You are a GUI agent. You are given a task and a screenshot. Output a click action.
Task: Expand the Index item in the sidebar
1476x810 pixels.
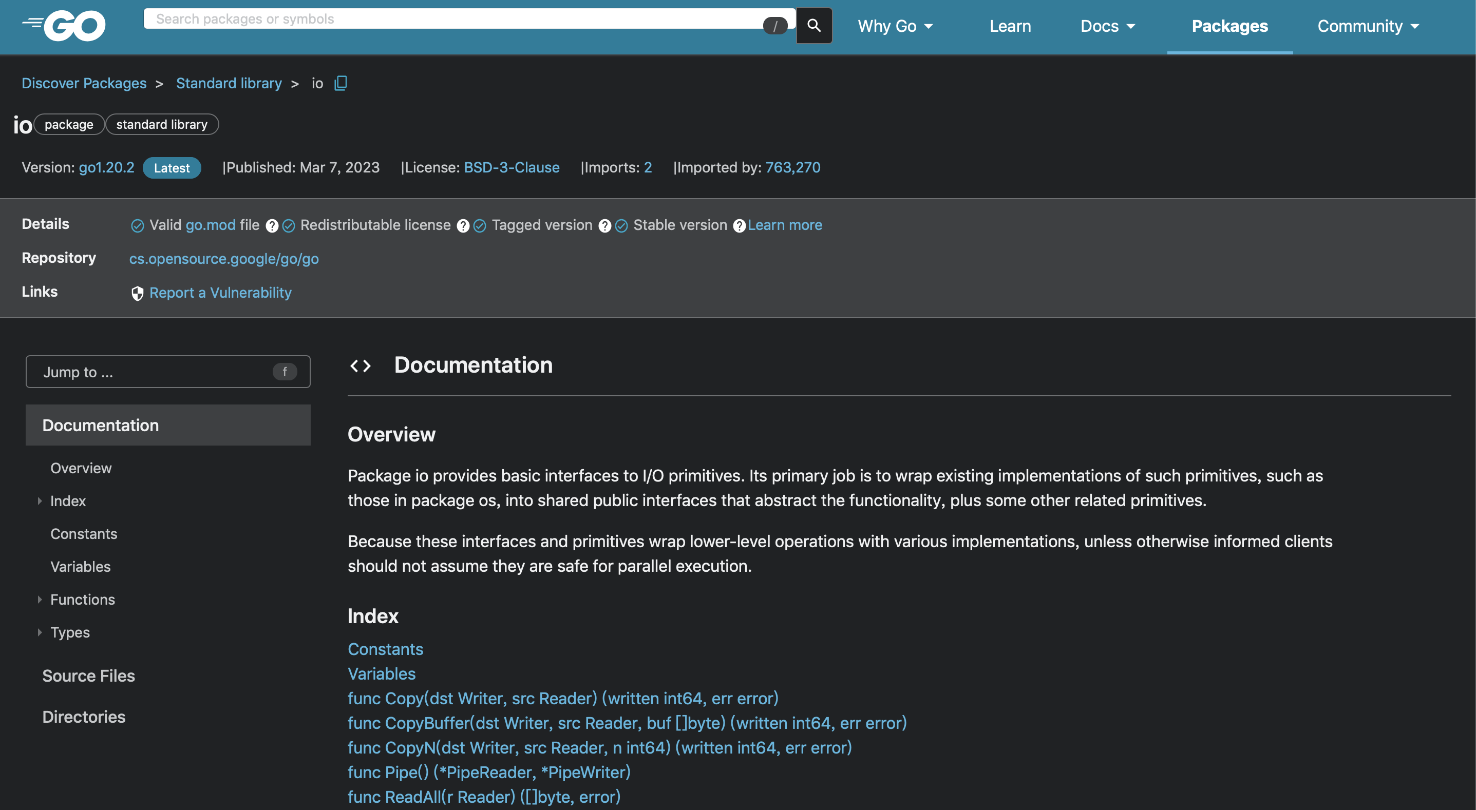[40, 500]
